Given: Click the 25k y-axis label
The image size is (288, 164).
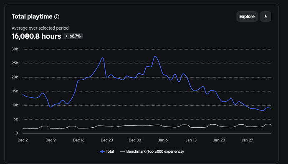Looking at the screenshot, I should pos(15,63).
